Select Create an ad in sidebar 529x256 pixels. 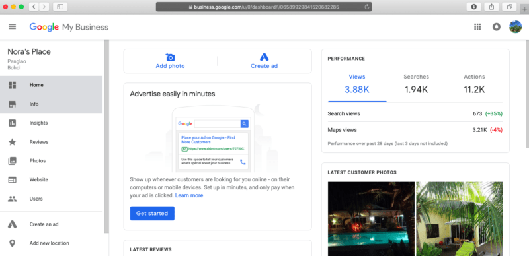(52, 224)
